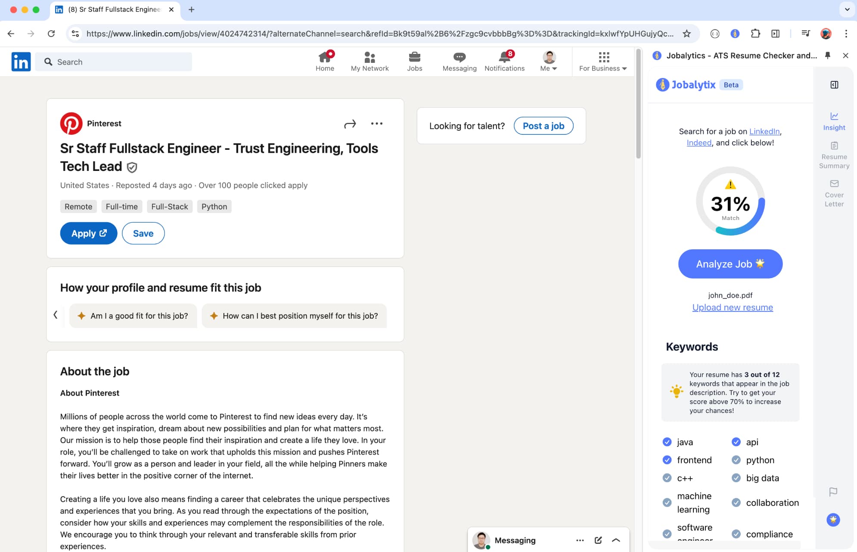Toggle the big data keyword check
The width and height of the screenshot is (857, 552).
pyautogui.click(x=736, y=478)
